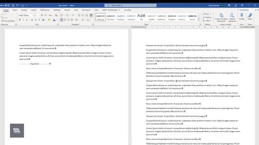The height and width of the screenshot is (145, 259).
Task: Click the Format Painter button
Action: click(x=8, y=21)
